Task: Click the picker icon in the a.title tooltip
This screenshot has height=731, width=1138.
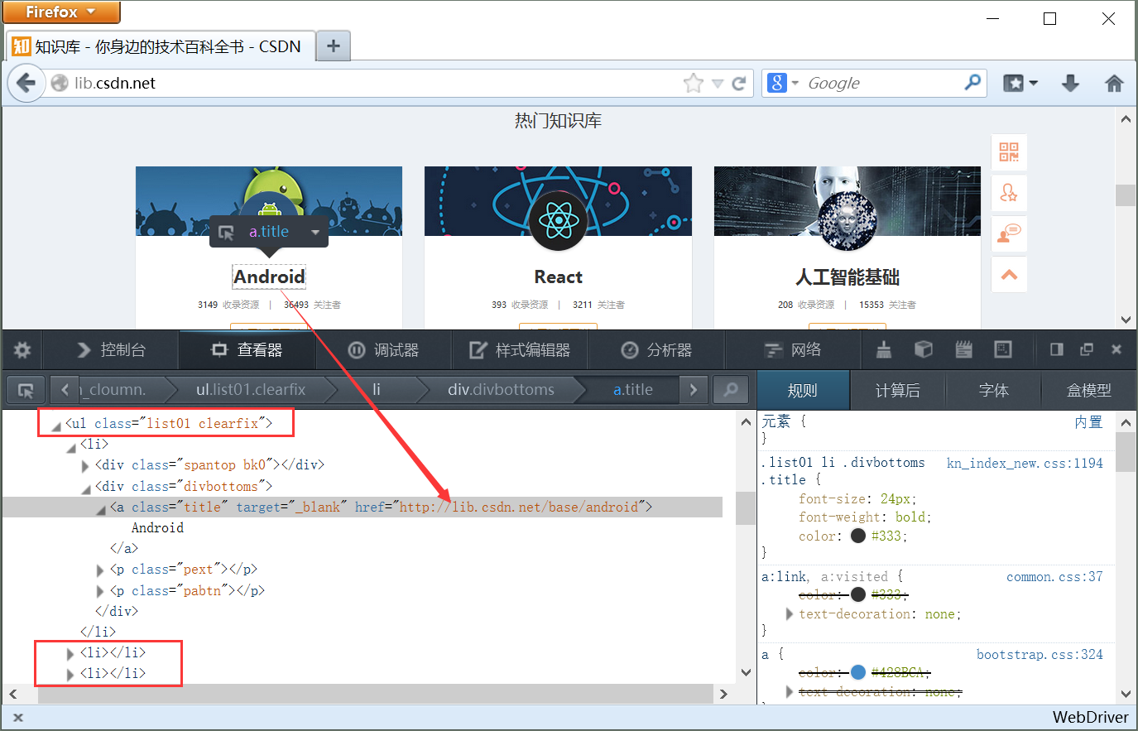Action: tap(227, 233)
